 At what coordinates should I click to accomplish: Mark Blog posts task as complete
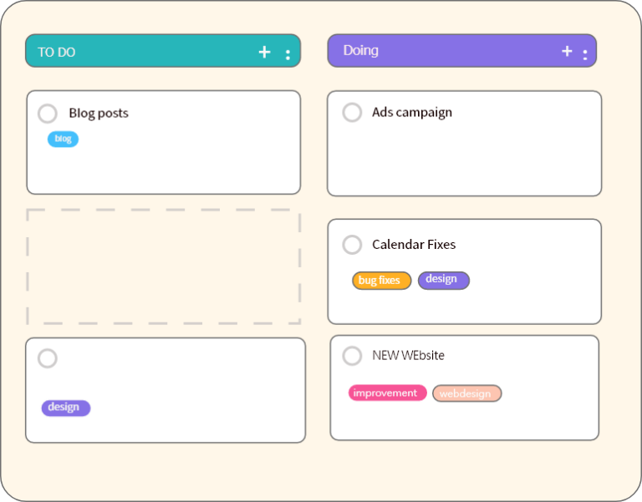pos(48,114)
